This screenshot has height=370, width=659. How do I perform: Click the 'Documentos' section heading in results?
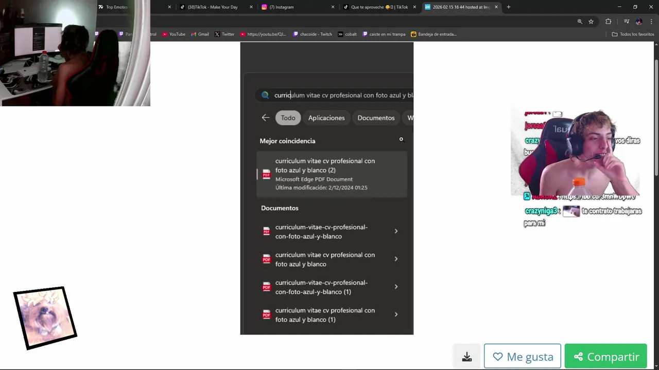(x=280, y=208)
